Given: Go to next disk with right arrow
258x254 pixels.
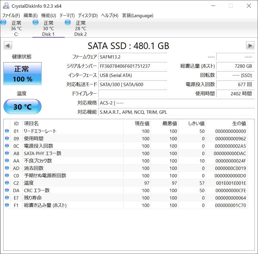Looking at the screenshot, I should (250, 45).
